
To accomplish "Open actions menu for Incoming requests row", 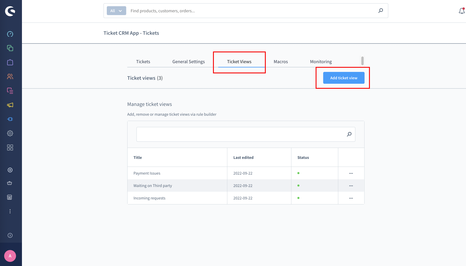I will (351, 198).
